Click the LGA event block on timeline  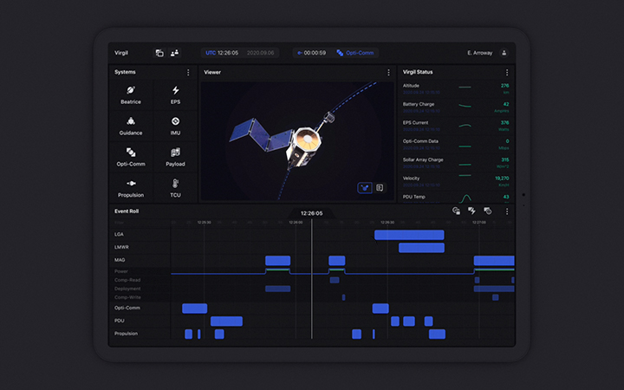coord(409,235)
